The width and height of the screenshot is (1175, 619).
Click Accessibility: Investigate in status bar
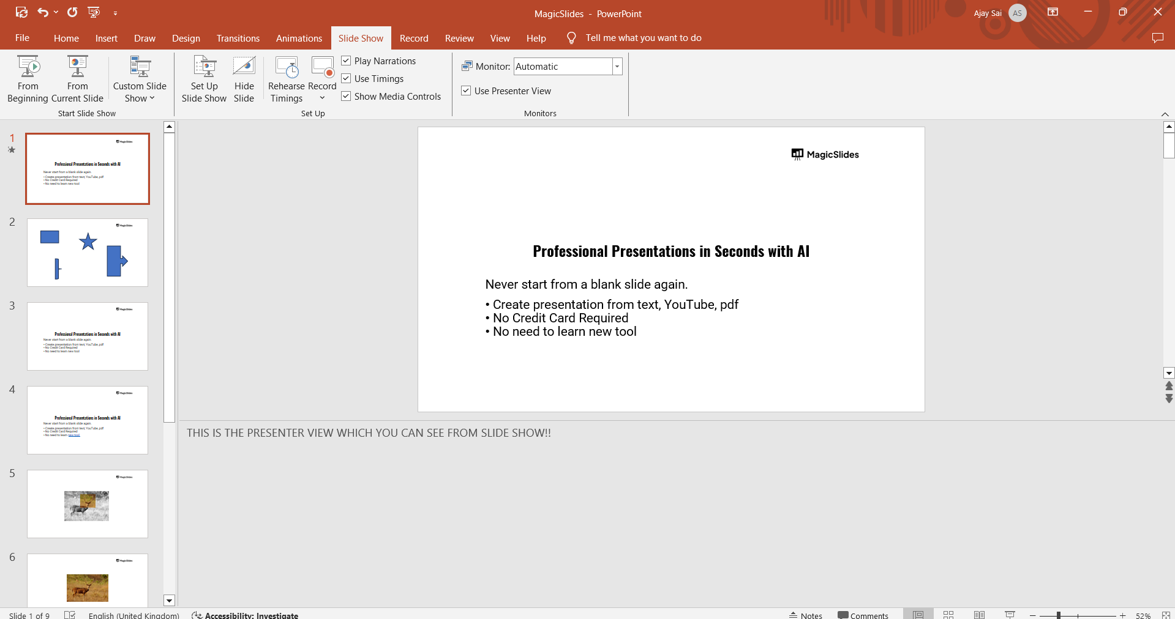point(245,615)
